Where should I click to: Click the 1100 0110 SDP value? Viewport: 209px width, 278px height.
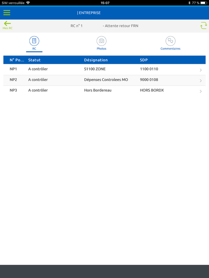point(149,69)
